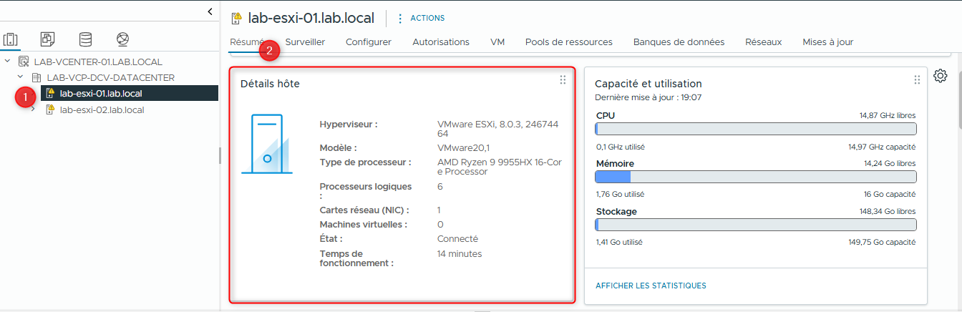Switch to the Réseaux tab
962x312 pixels.
point(763,42)
